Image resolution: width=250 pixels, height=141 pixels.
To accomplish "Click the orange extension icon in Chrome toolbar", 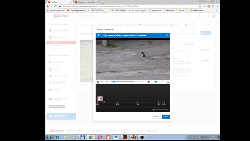I will point(209,6).
